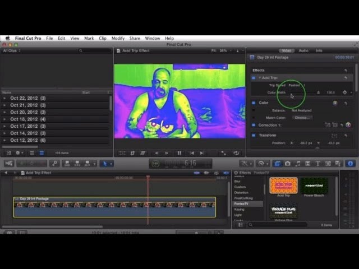The image size is (359, 269).
Task: Reset all Effects with arrow icon
Action: 346,71
